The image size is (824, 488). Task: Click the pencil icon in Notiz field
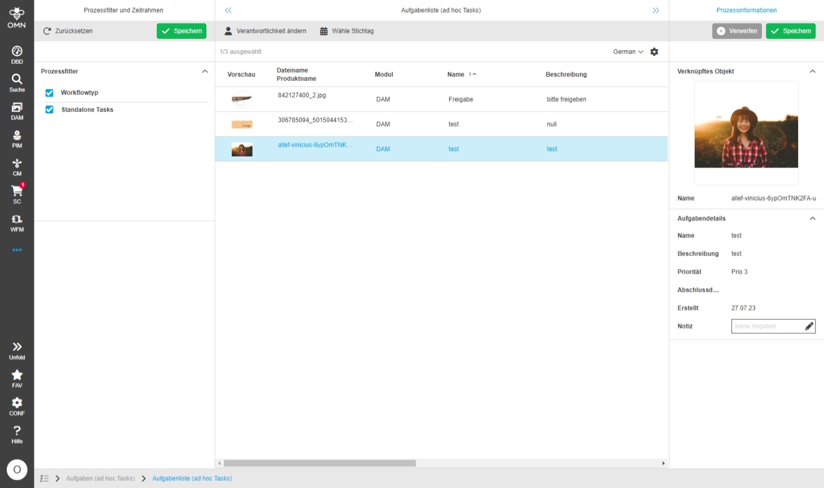(x=809, y=326)
